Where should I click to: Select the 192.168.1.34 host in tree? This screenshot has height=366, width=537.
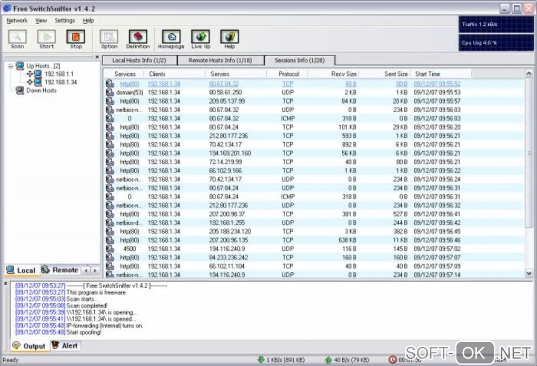61,82
